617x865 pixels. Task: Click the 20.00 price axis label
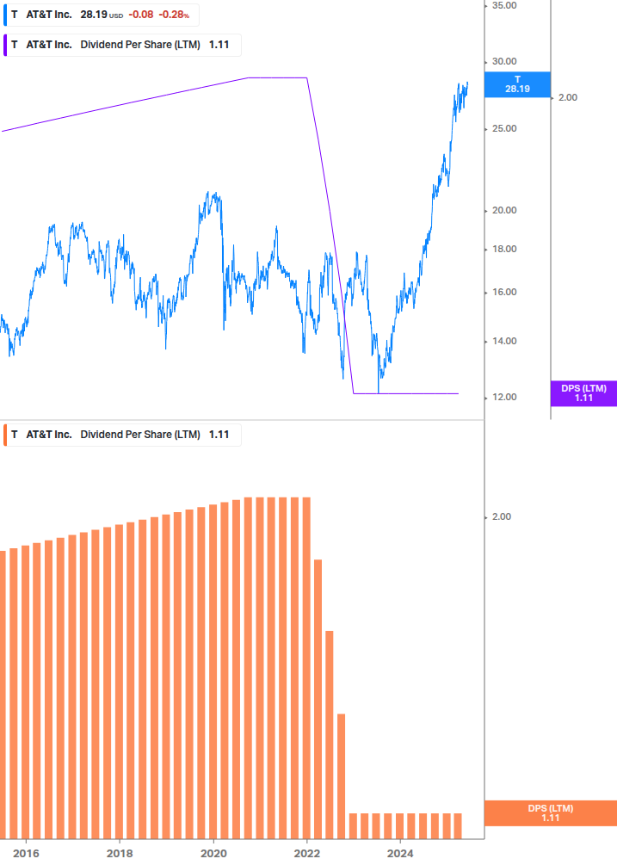tap(504, 210)
